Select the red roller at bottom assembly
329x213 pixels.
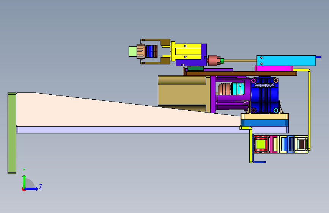261,144
